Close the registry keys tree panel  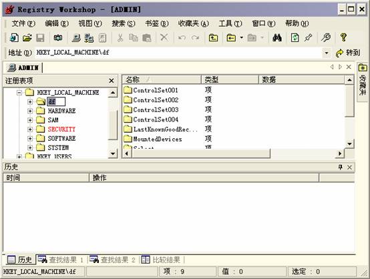[x=112, y=81]
